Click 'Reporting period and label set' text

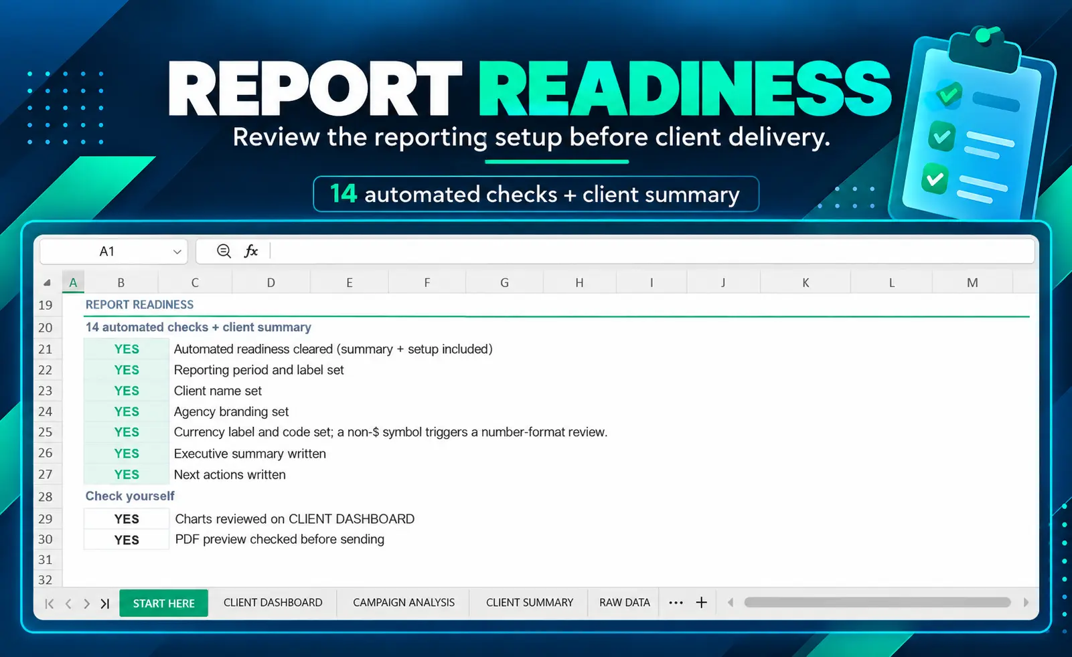tap(258, 370)
